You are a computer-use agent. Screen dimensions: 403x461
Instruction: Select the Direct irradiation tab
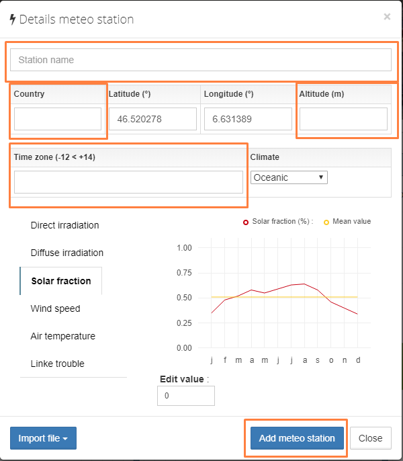[64, 225]
